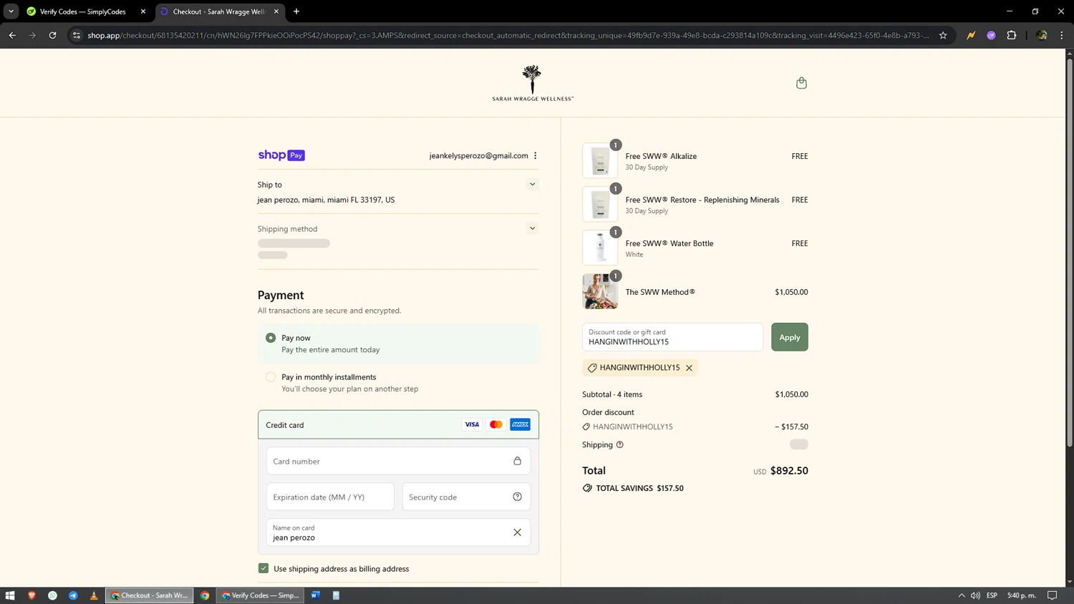Screen dimensions: 1074x604
Task: Show security code help icon
Action: [517, 497]
